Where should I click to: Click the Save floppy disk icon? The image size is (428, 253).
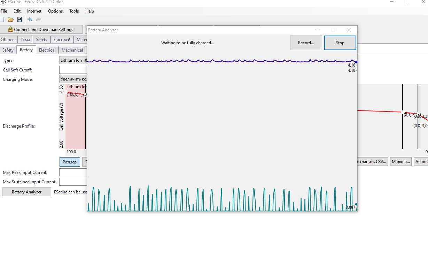(20, 20)
